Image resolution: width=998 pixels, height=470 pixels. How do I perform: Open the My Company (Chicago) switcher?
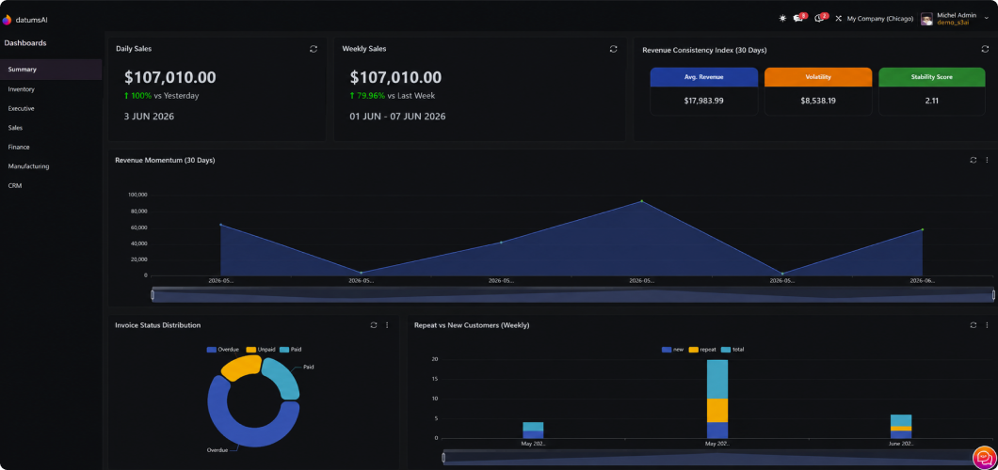880,19
